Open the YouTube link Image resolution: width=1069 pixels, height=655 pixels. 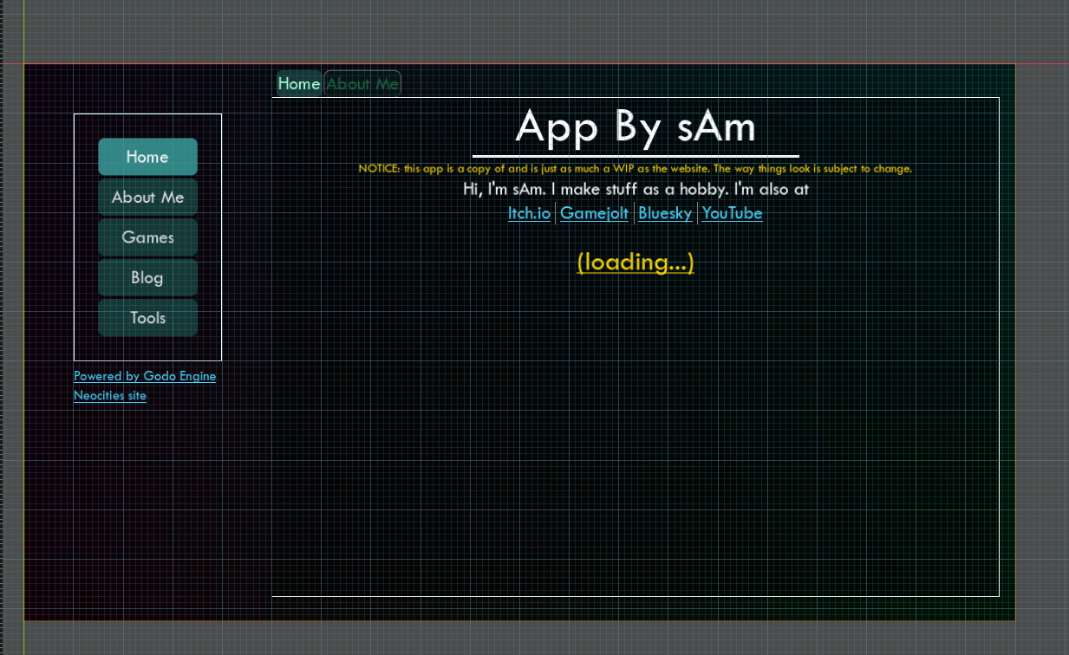(732, 213)
